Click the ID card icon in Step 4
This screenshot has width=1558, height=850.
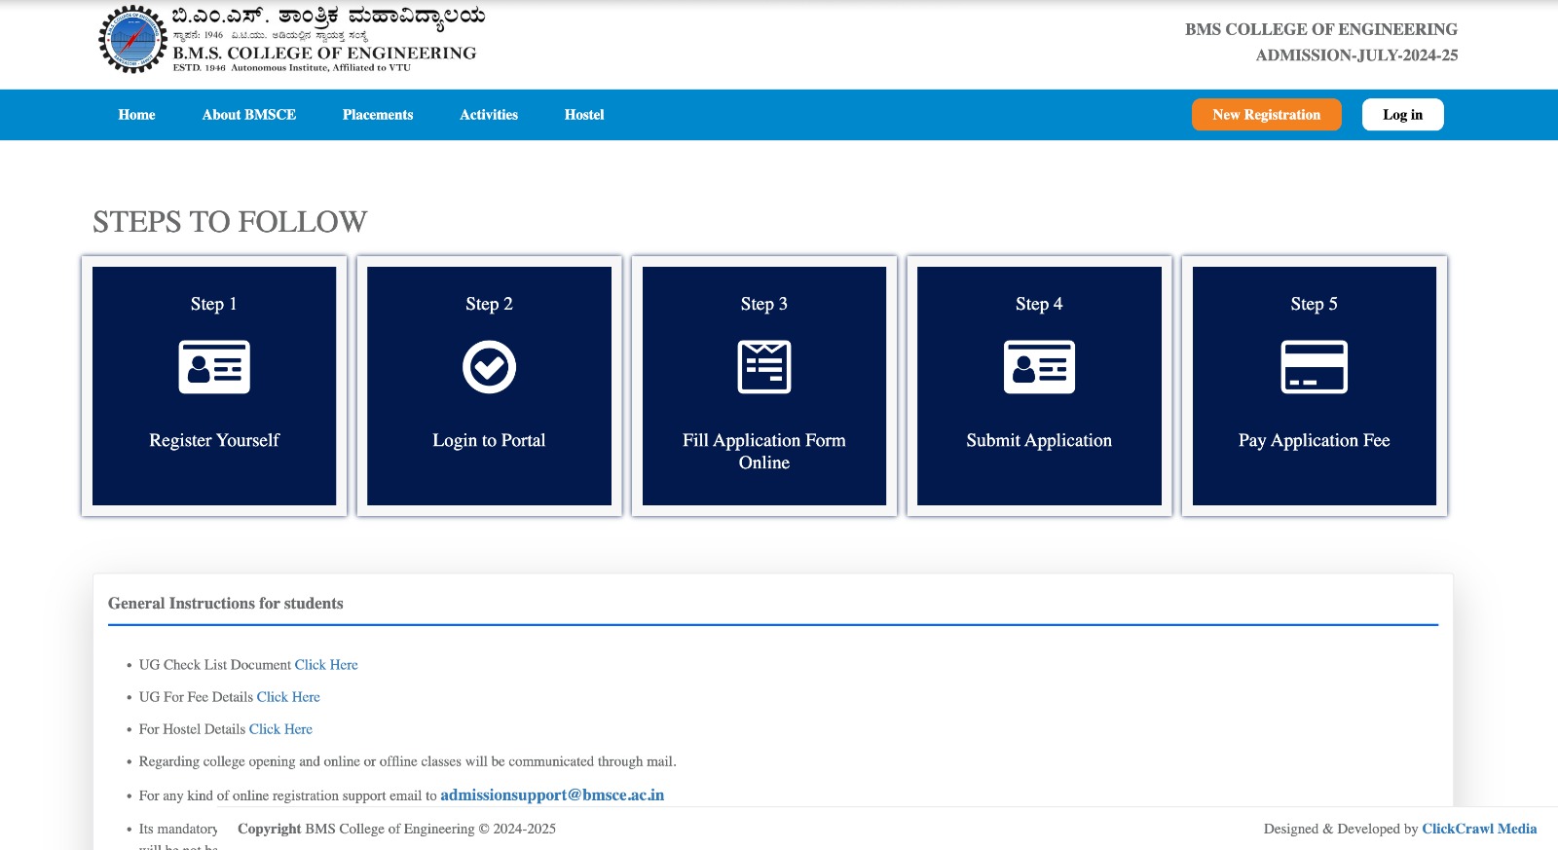1039,367
